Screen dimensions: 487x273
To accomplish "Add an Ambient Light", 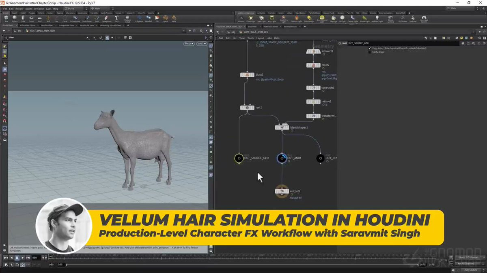I will [377, 19].
